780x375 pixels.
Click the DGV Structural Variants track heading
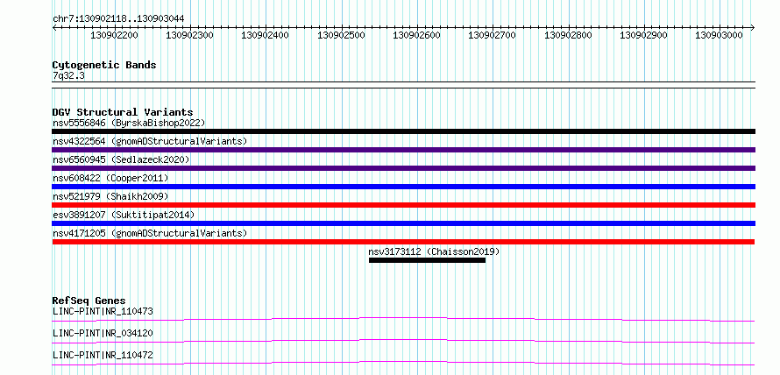[x=123, y=112]
